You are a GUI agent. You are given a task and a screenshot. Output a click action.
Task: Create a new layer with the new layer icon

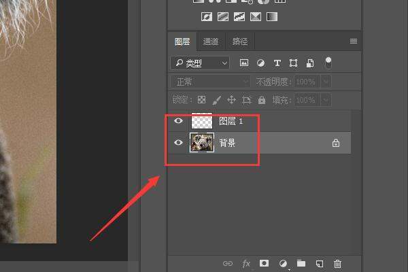(320, 263)
